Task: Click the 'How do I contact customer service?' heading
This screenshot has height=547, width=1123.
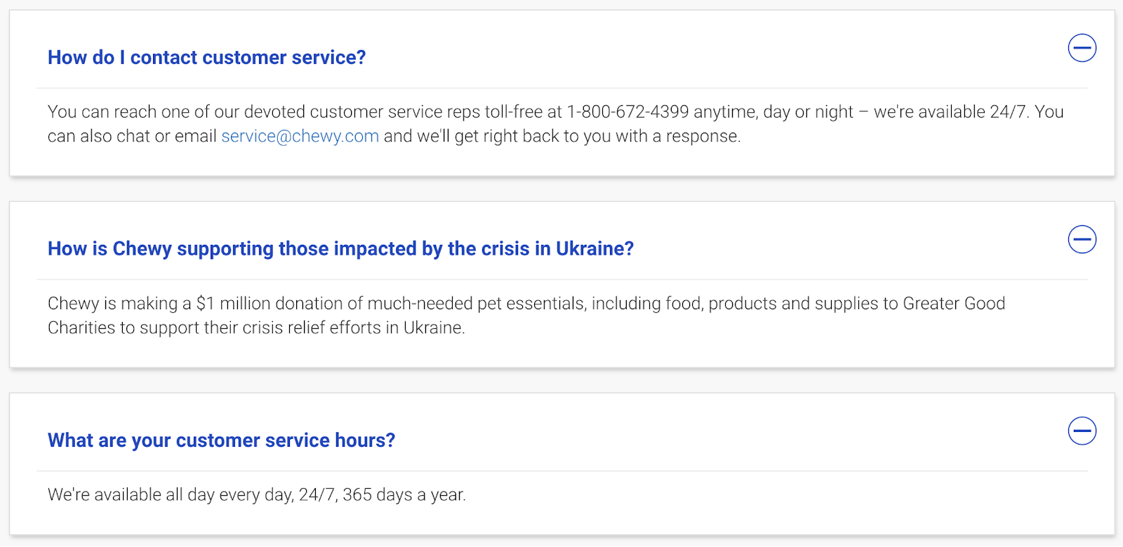Action: click(x=206, y=58)
